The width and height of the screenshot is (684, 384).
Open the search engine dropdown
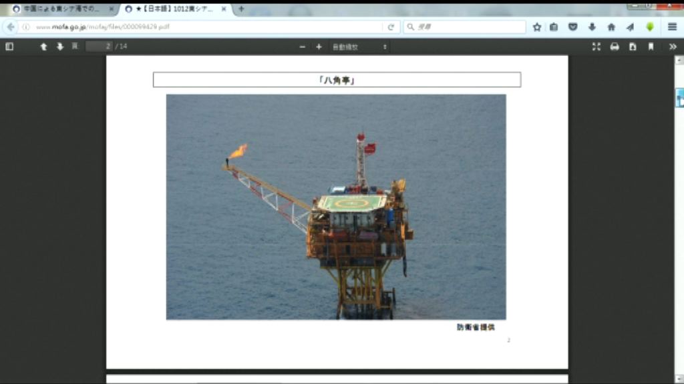410,27
